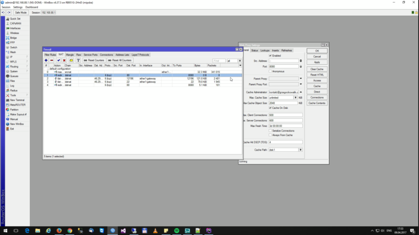Toggle the Cache On Disk checkbox
419x235 pixels.
270,108
